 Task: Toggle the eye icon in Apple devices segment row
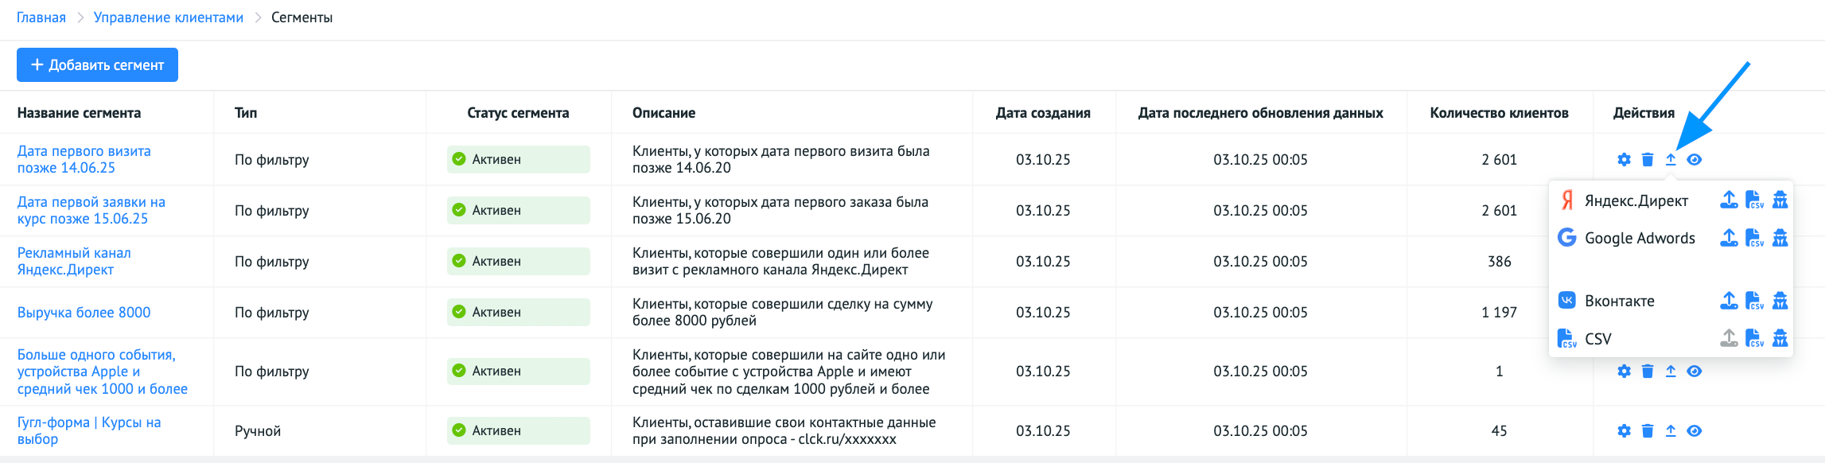[1695, 372]
